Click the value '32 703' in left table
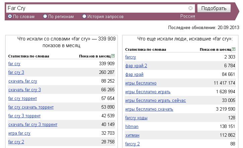Image resolution: width=243 pixels, height=148 pixels. (x=108, y=133)
